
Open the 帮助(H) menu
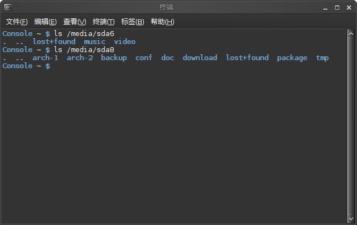pos(162,21)
